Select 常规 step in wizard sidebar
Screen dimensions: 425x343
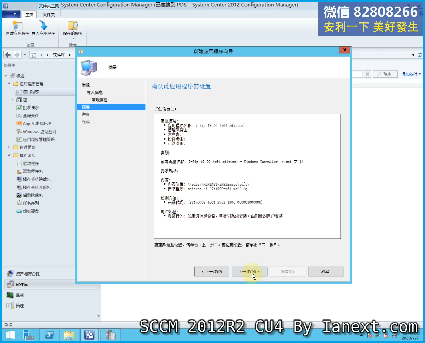pyautogui.click(x=86, y=85)
